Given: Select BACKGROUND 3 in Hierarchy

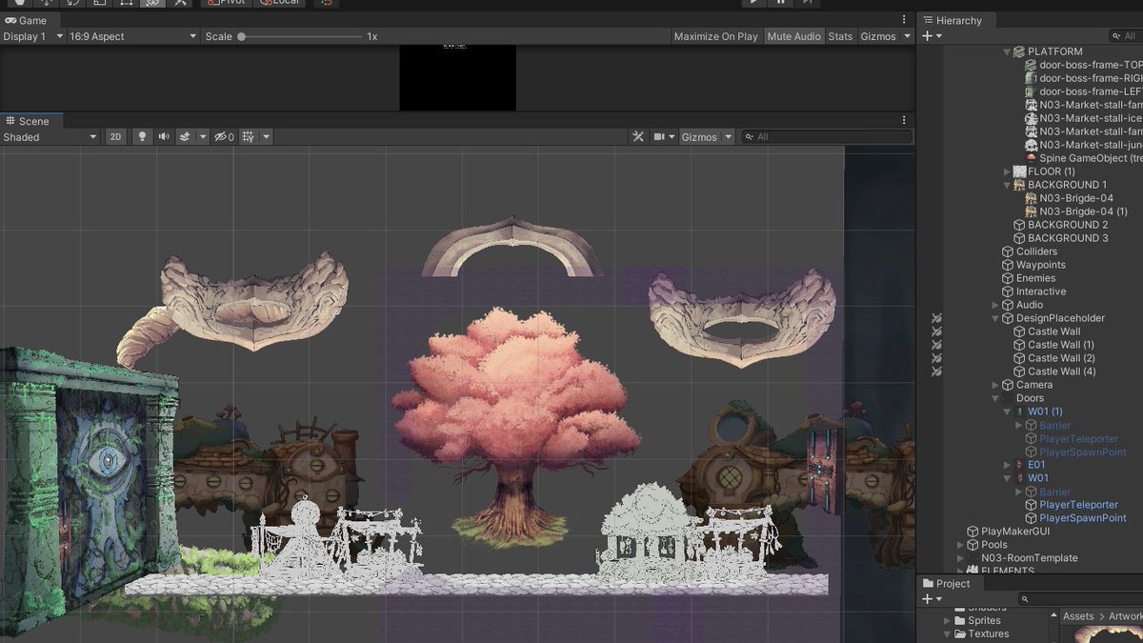Looking at the screenshot, I should click(1061, 238).
